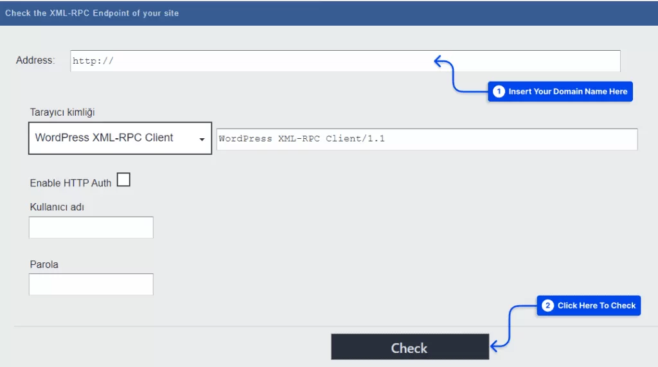This screenshot has width=658, height=367.
Task: Click the arrowhead pointing at Check button
Action: pos(494,348)
